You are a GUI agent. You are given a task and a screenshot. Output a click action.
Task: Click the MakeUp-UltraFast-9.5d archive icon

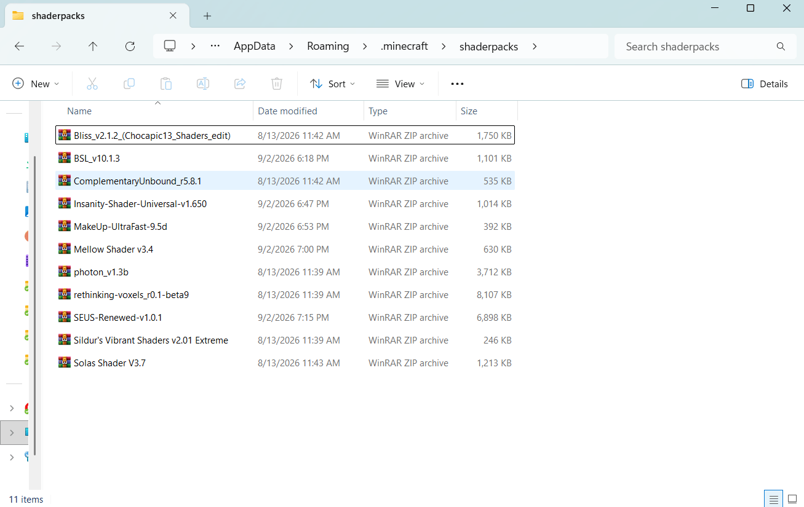click(x=65, y=226)
